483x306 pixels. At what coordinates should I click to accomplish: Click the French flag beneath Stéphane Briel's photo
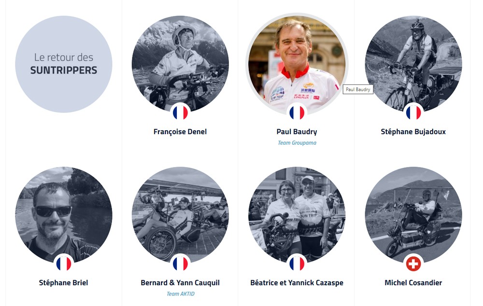click(64, 264)
